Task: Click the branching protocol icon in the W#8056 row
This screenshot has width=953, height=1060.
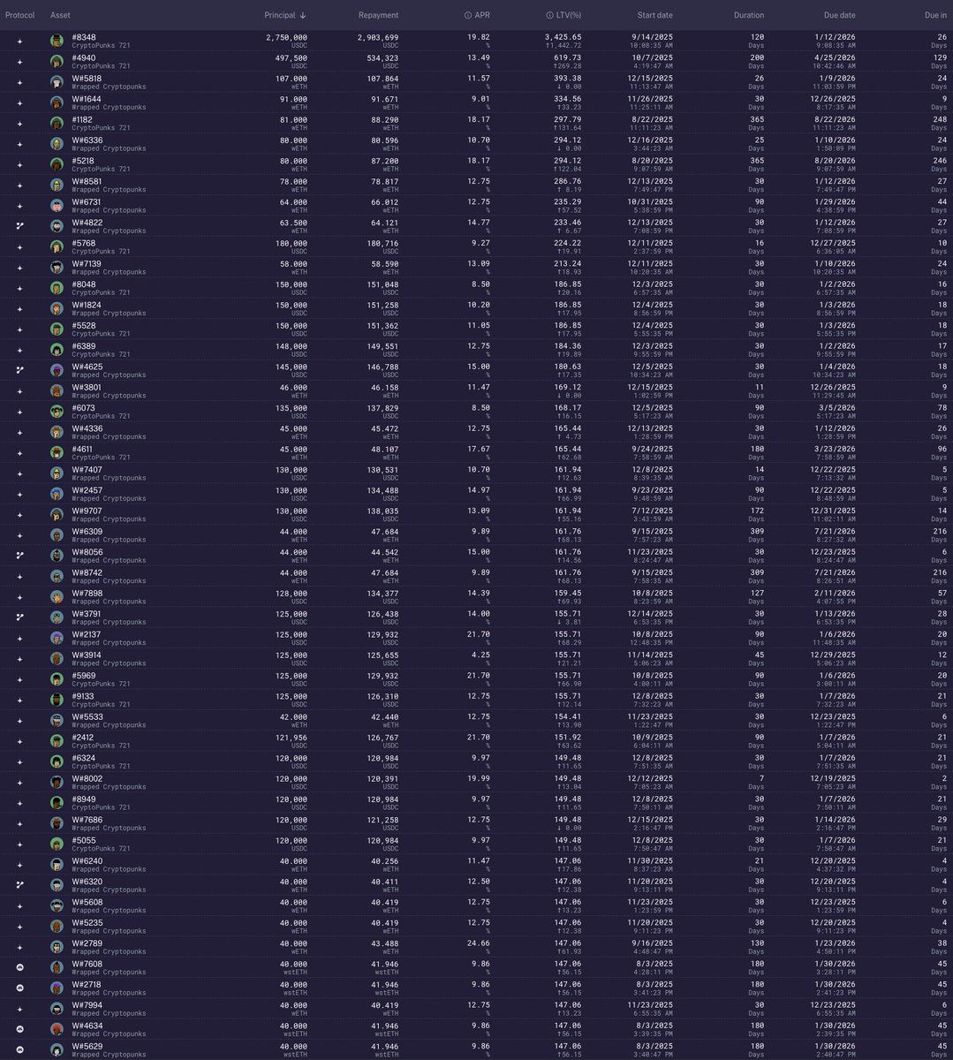Action: point(20,556)
